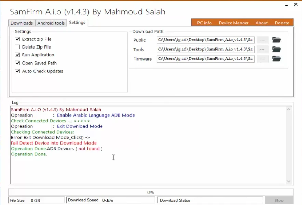The image size is (302, 205).
Task: Uncheck Auto Check Updates
Action: tap(17, 71)
